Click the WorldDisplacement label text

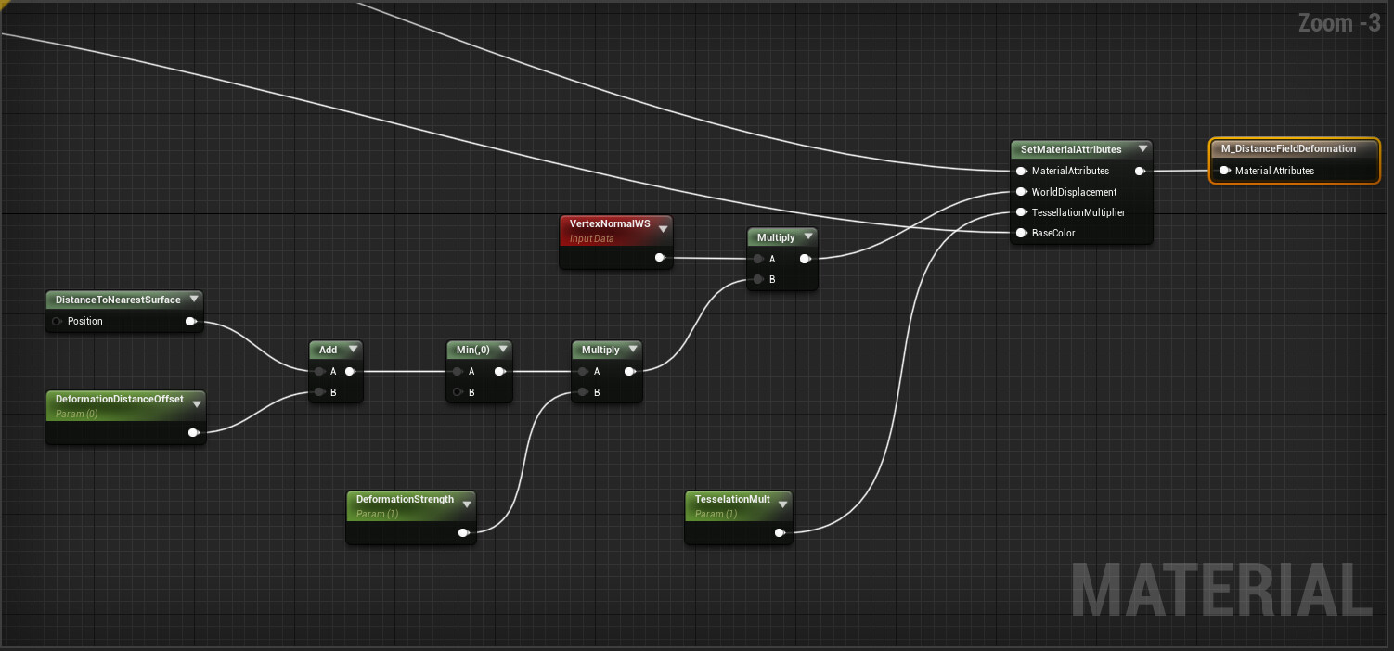click(1074, 192)
